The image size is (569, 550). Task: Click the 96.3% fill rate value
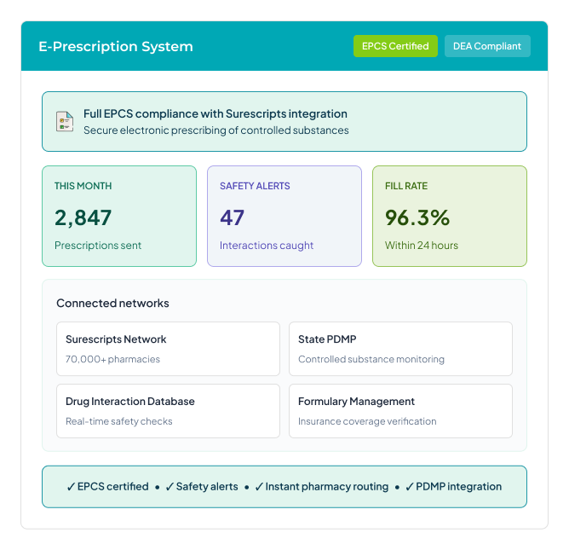click(417, 217)
